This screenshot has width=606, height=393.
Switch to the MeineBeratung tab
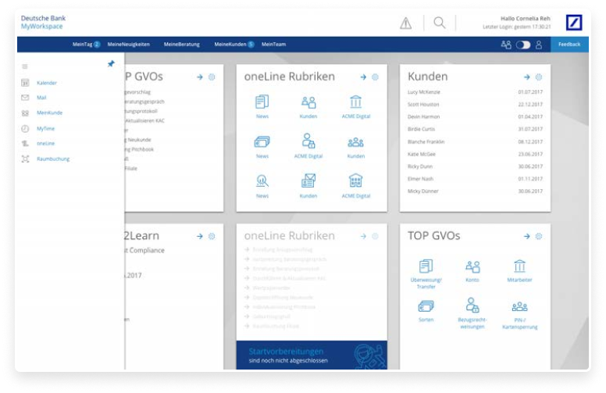coord(182,45)
